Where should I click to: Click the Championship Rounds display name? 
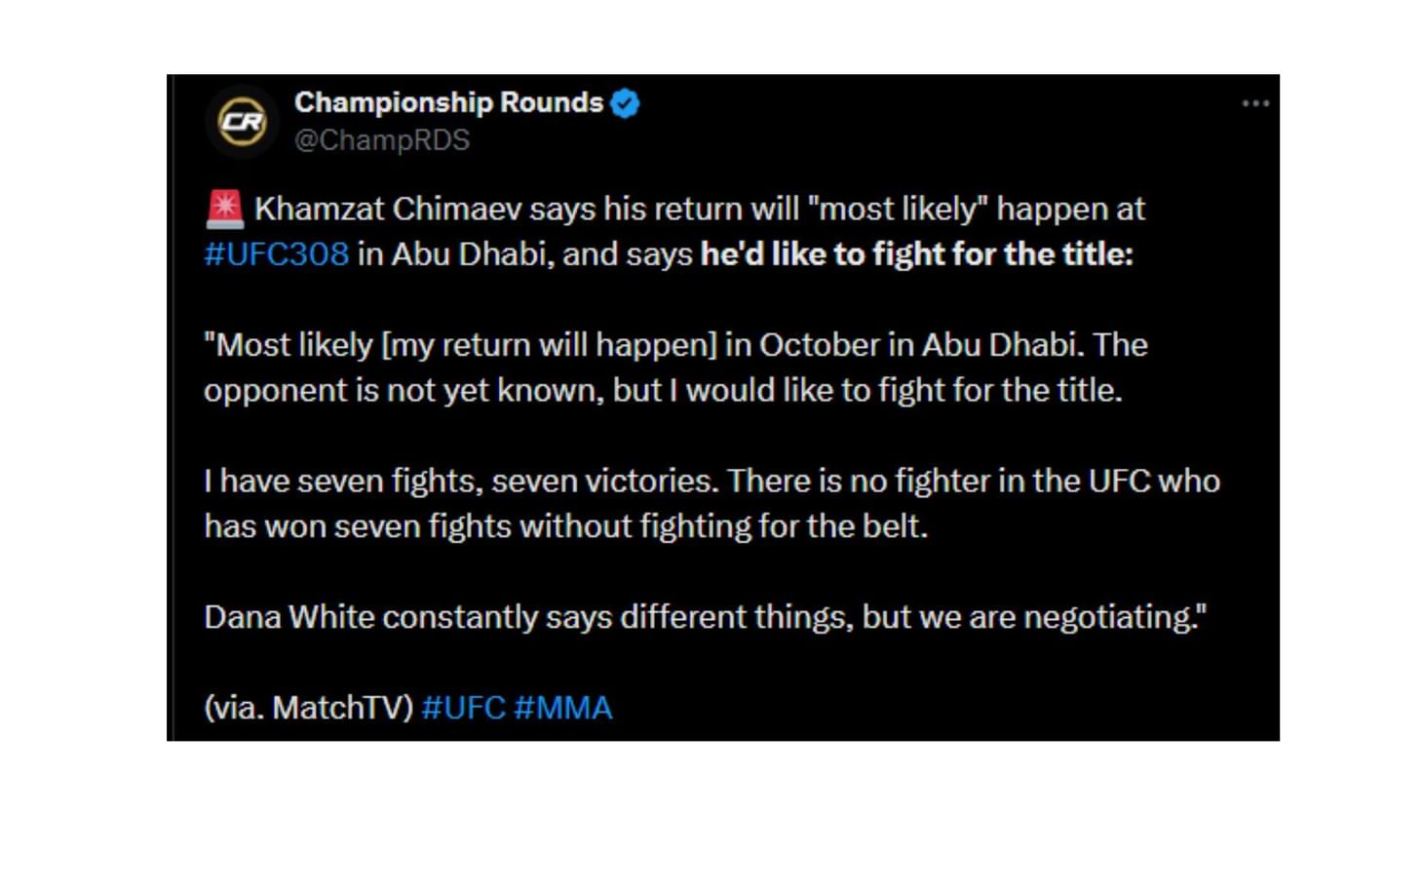tap(449, 101)
